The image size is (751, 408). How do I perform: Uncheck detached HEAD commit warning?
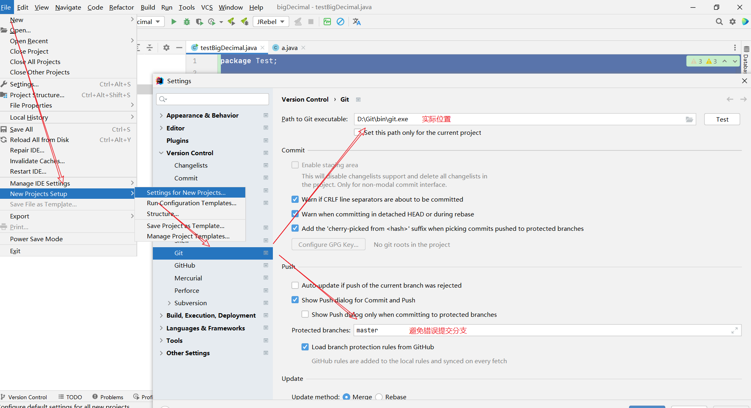click(x=295, y=214)
